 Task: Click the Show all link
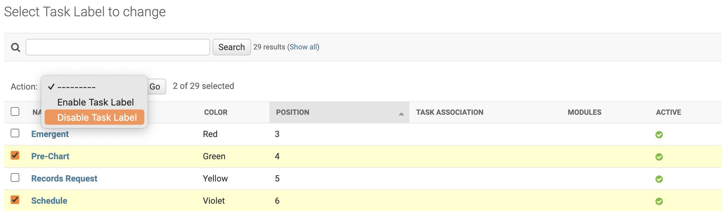click(303, 47)
